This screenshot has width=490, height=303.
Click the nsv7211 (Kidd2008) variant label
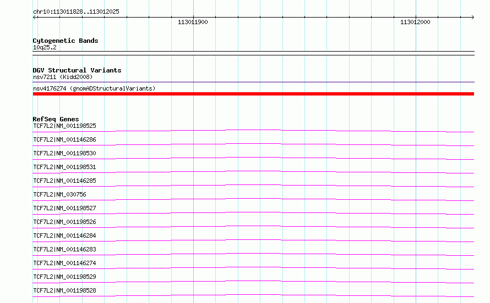[63, 77]
